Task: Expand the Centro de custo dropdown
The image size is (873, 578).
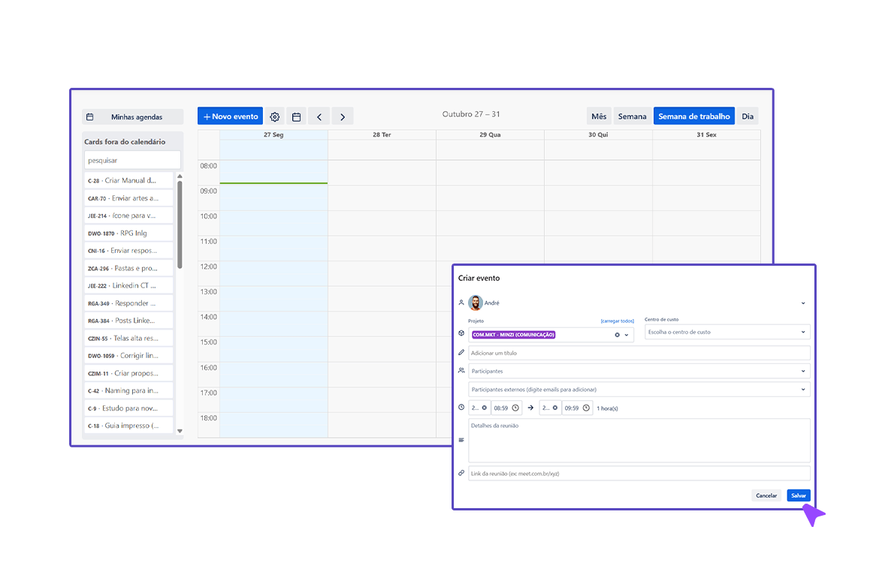Action: pos(802,332)
